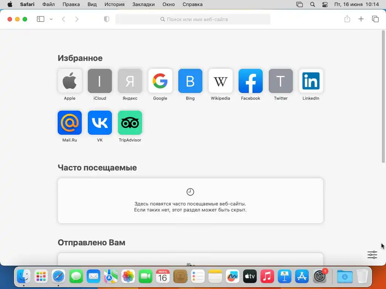Open a new tab with plus button
The height and width of the screenshot is (289, 386).
click(361, 19)
